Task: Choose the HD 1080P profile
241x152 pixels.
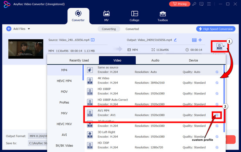Action: pos(153,91)
